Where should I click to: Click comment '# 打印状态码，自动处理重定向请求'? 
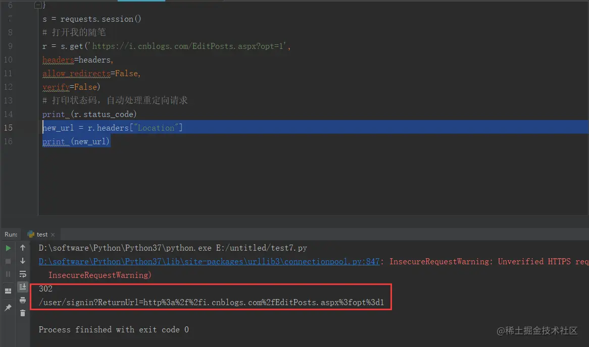tap(115, 100)
